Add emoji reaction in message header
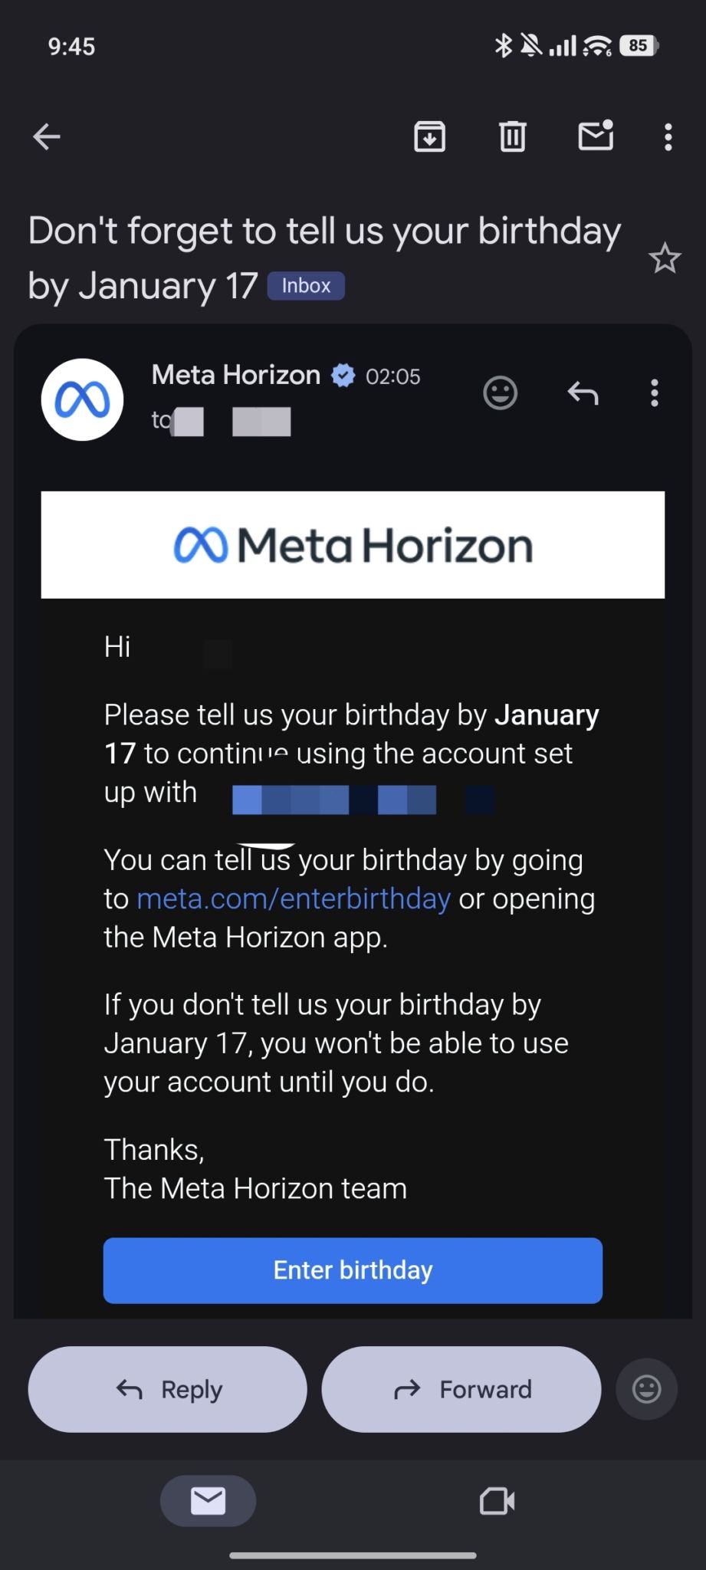706x1570 pixels. [x=500, y=393]
